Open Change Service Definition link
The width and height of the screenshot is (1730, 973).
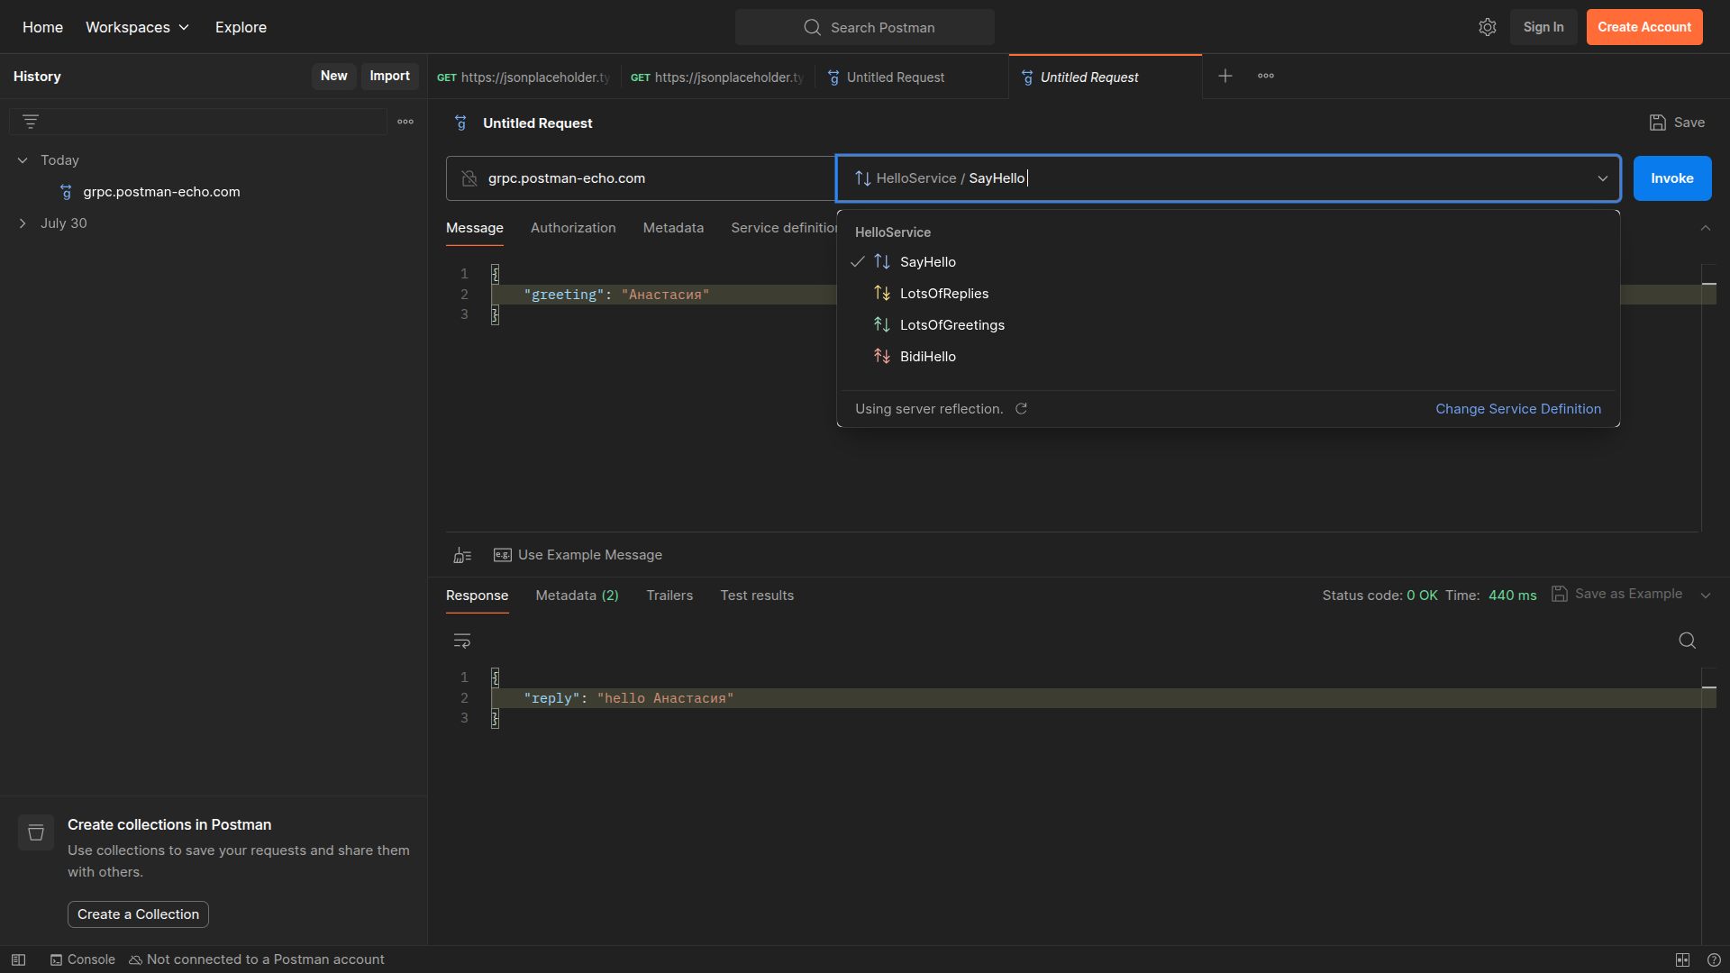tap(1518, 409)
